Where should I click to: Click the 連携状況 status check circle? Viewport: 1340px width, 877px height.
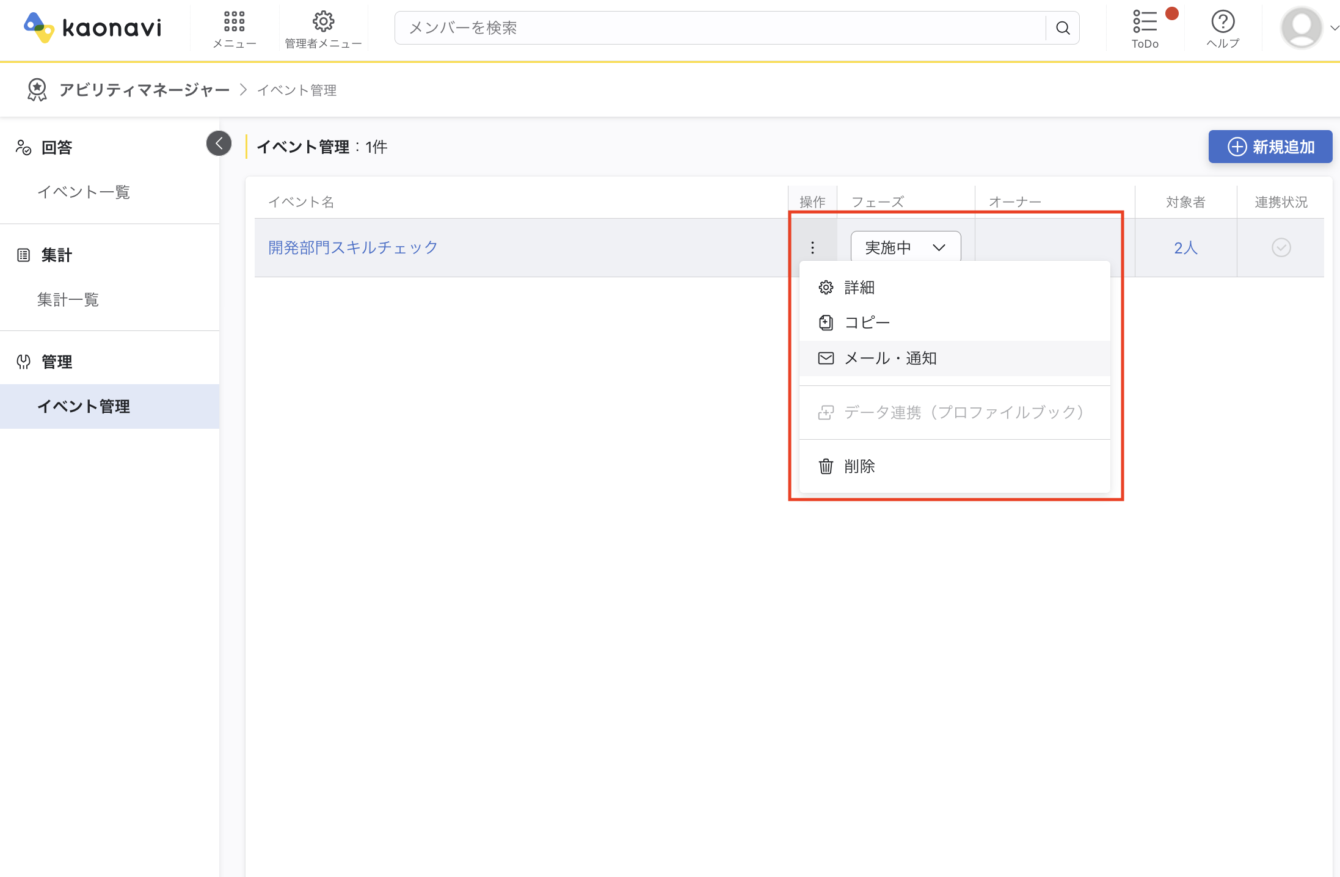pyautogui.click(x=1281, y=247)
